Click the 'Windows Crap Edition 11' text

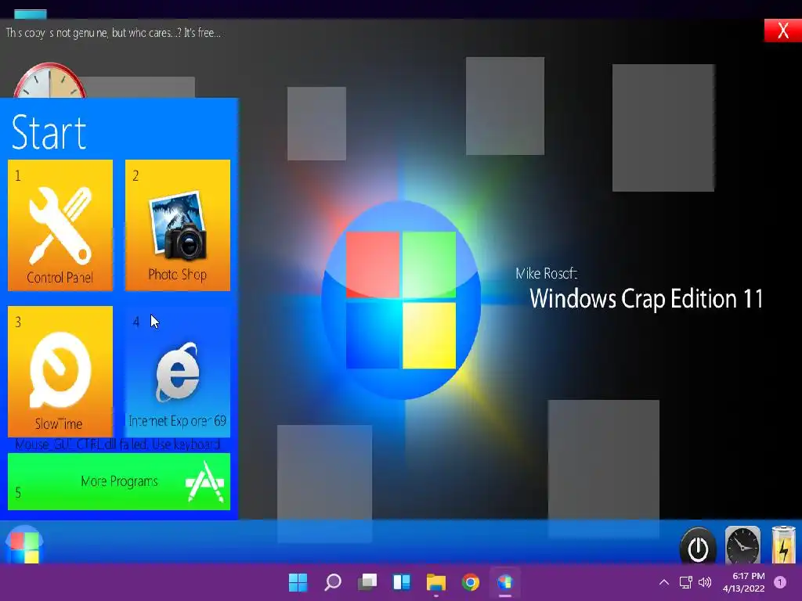click(646, 299)
